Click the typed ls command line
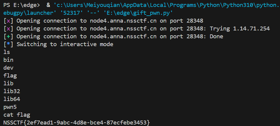Viewport: 280px width, 126px height. [x=7, y=52]
